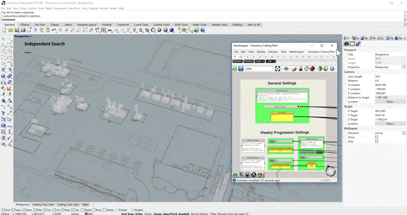Click Grasshopper's Geomet... category button

[237, 61]
